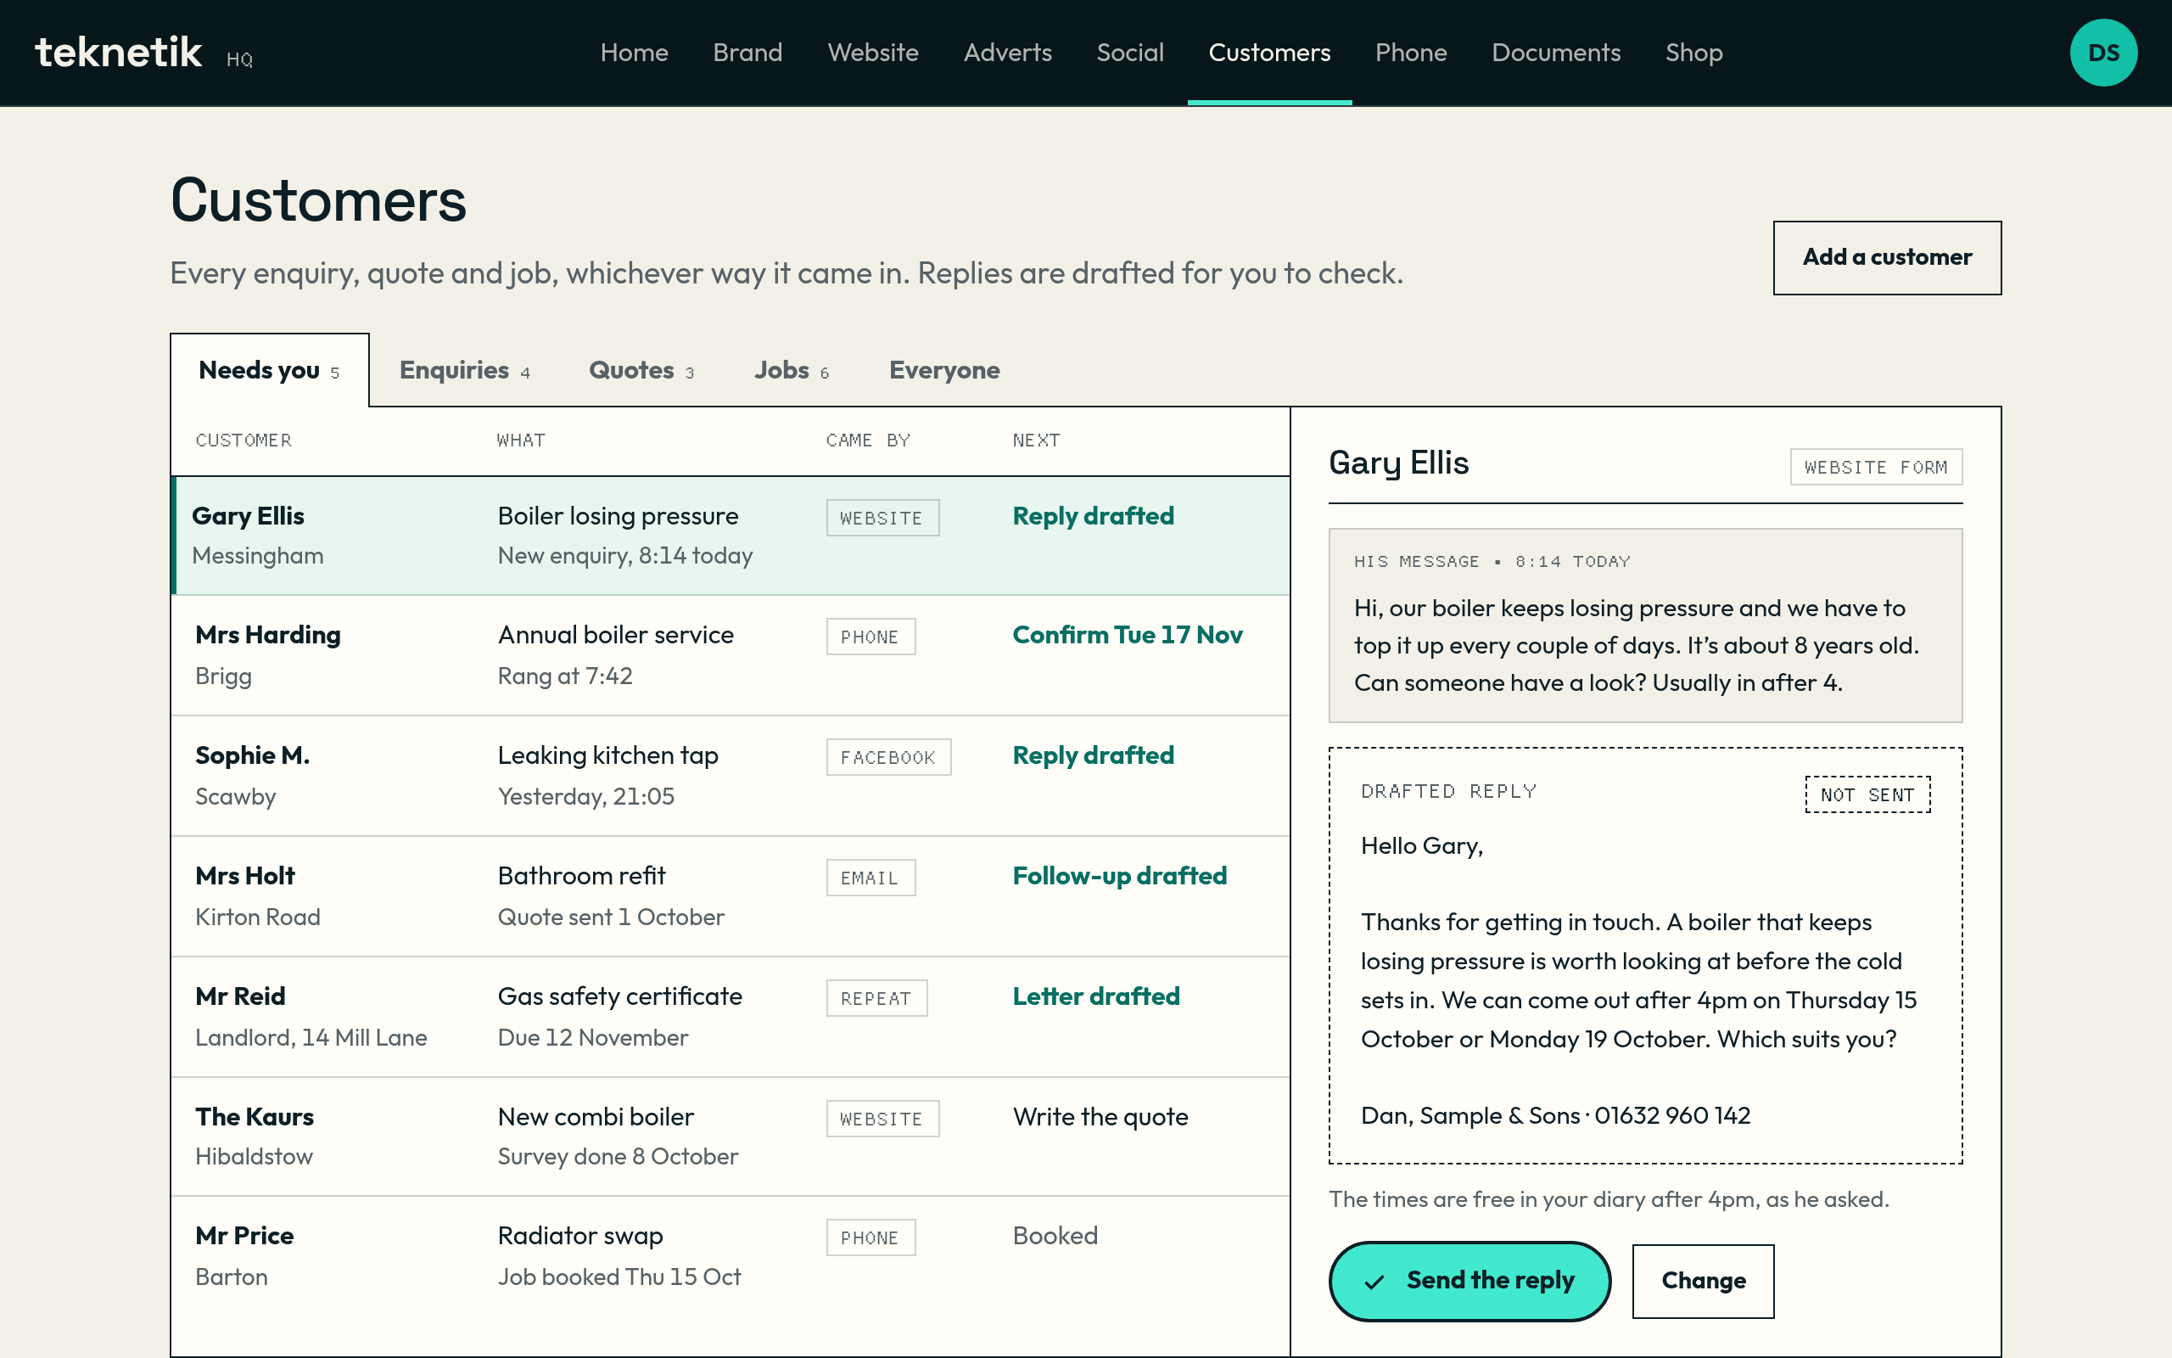Select the Sophie M. customer name
The height and width of the screenshot is (1358, 2172).
[252, 755]
